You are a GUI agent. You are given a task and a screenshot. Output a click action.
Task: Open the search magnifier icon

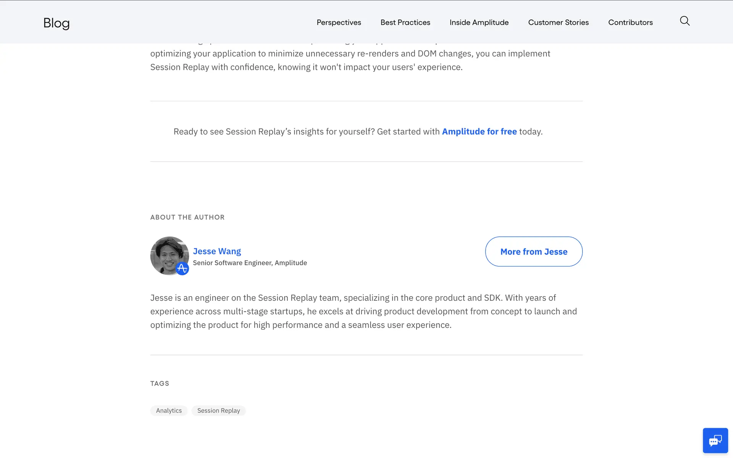pos(685,21)
